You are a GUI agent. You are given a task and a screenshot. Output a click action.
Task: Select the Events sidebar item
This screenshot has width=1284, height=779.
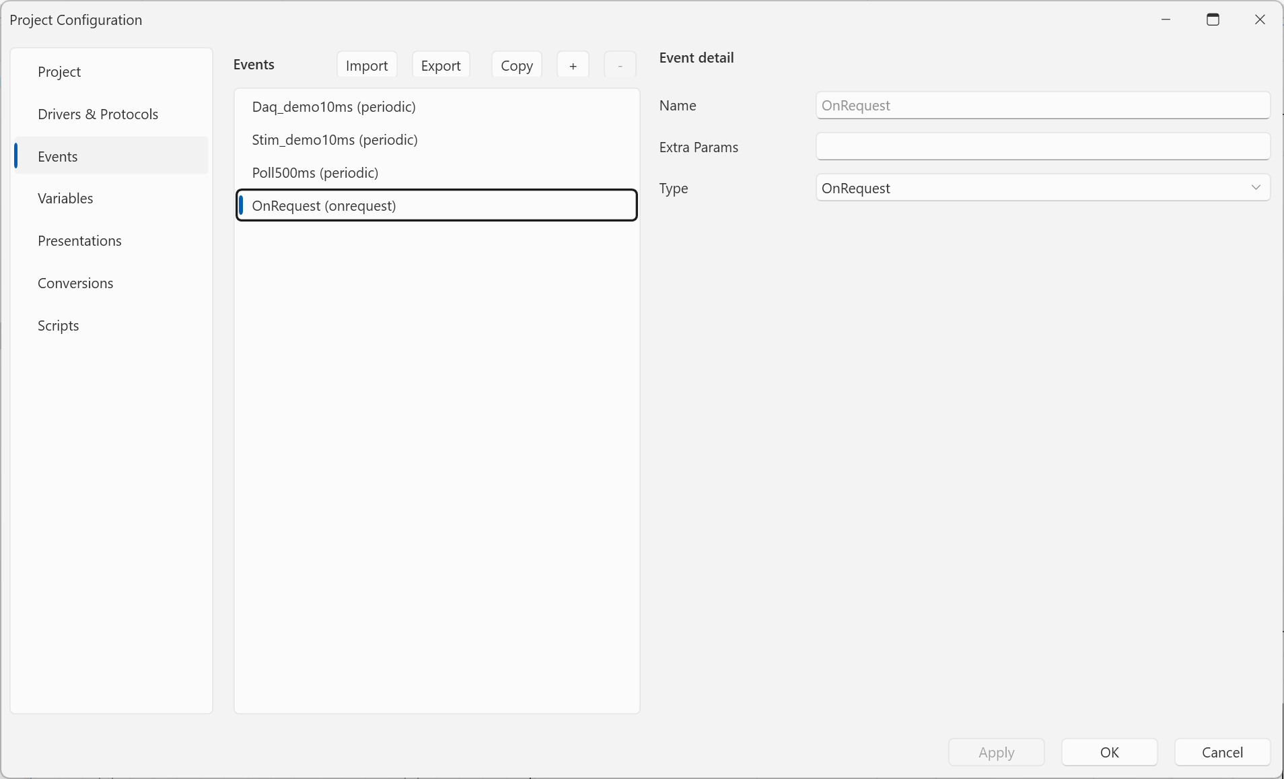[x=111, y=156]
